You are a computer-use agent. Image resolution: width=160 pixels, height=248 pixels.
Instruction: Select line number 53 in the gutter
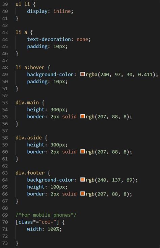5,103
